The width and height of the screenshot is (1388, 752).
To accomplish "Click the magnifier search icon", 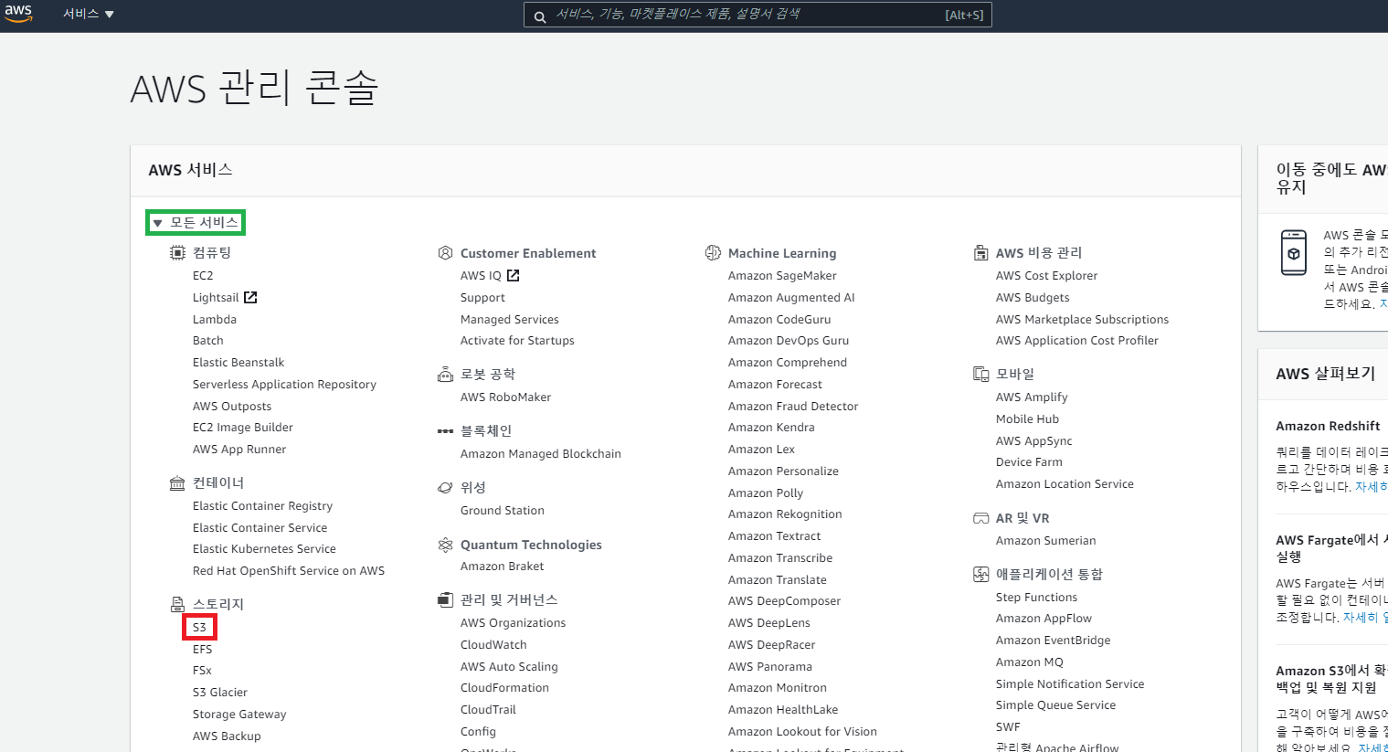I will pyautogui.click(x=540, y=16).
